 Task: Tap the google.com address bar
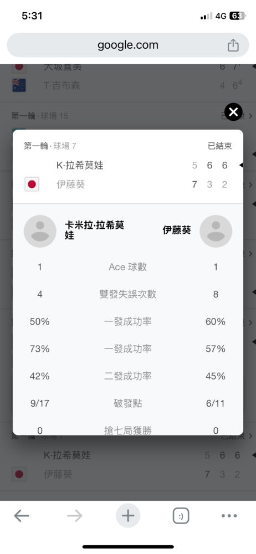point(128,45)
